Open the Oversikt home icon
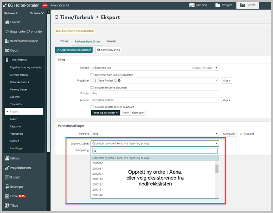The width and height of the screenshot is (273, 213). tap(7, 22)
